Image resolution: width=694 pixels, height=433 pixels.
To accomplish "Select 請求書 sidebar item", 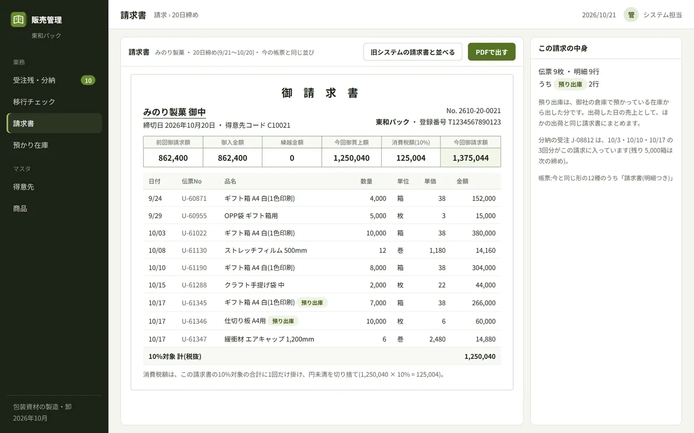I will 54,123.
